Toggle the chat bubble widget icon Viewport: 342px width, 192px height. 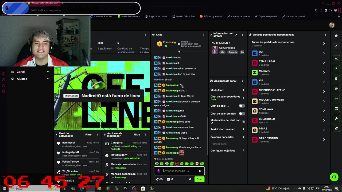coord(336,89)
